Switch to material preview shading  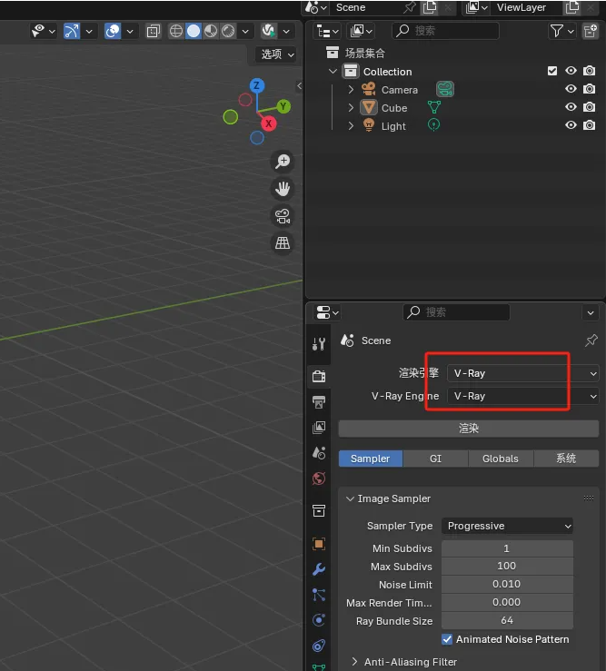pos(211,31)
